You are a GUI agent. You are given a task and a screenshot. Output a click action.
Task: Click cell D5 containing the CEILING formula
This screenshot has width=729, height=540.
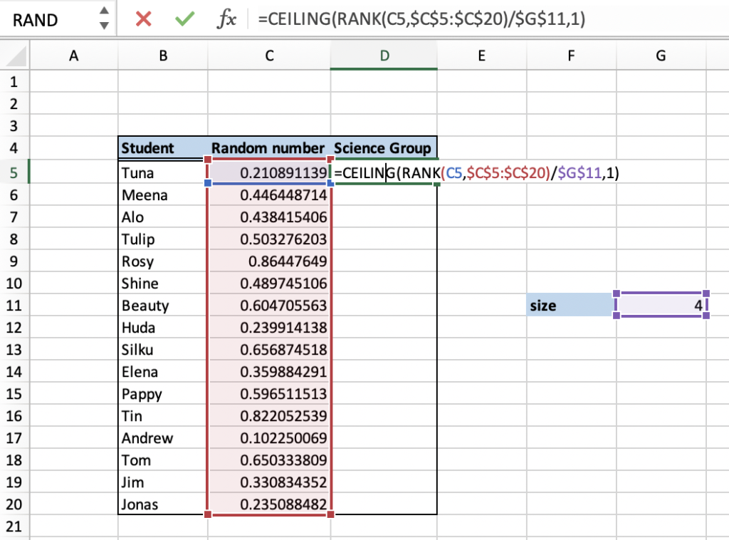(383, 172)
